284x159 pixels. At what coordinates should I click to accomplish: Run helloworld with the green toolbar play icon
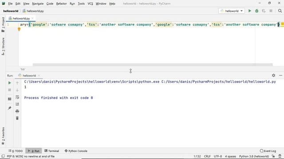pyautogui.click(x=249, y=11)
